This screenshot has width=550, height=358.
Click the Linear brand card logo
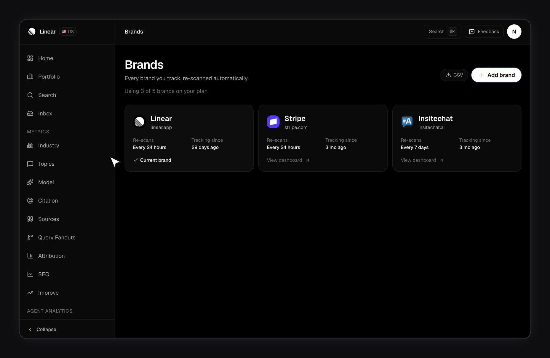139,122
